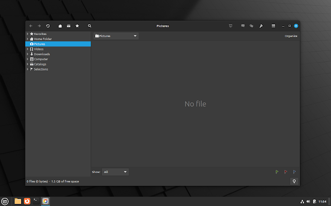Open the Show filter dropdown set to All
This screenshot has height=206, width=331.
115,172
